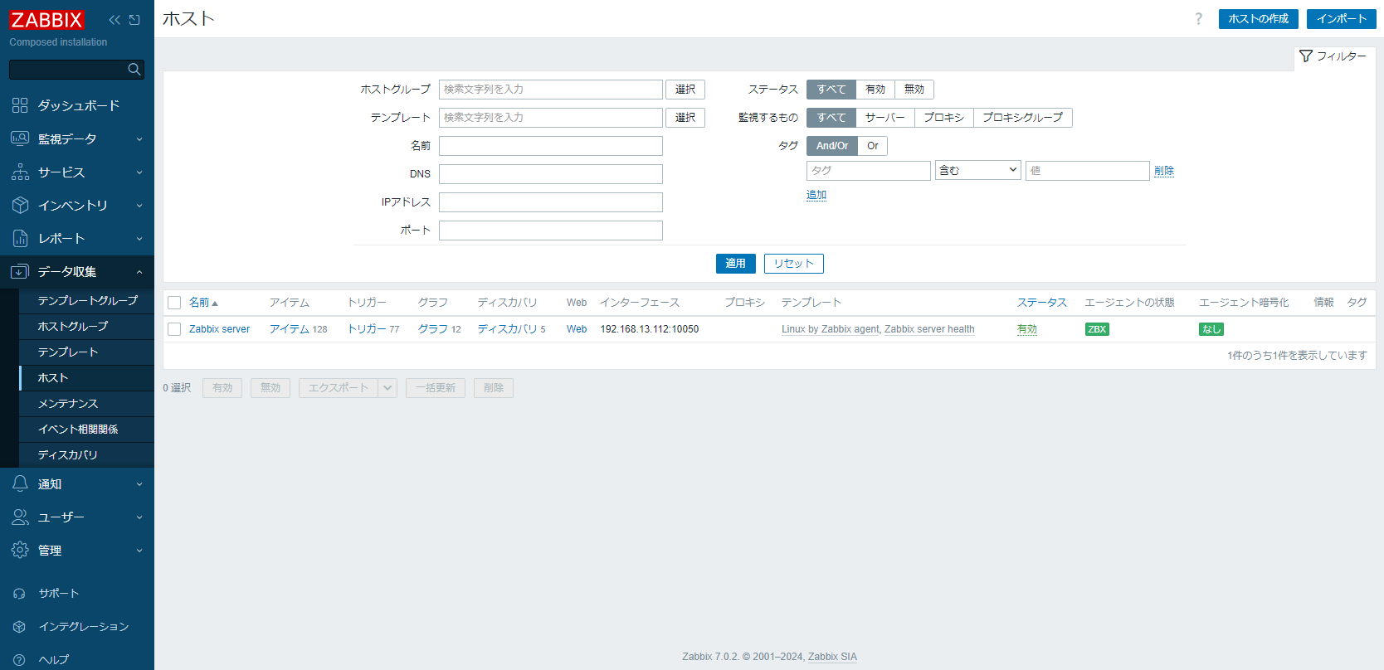This screenshot has height=670, width=1384.
Task: Click the ヘルプ question mark icon
Action: pos(20,660)
